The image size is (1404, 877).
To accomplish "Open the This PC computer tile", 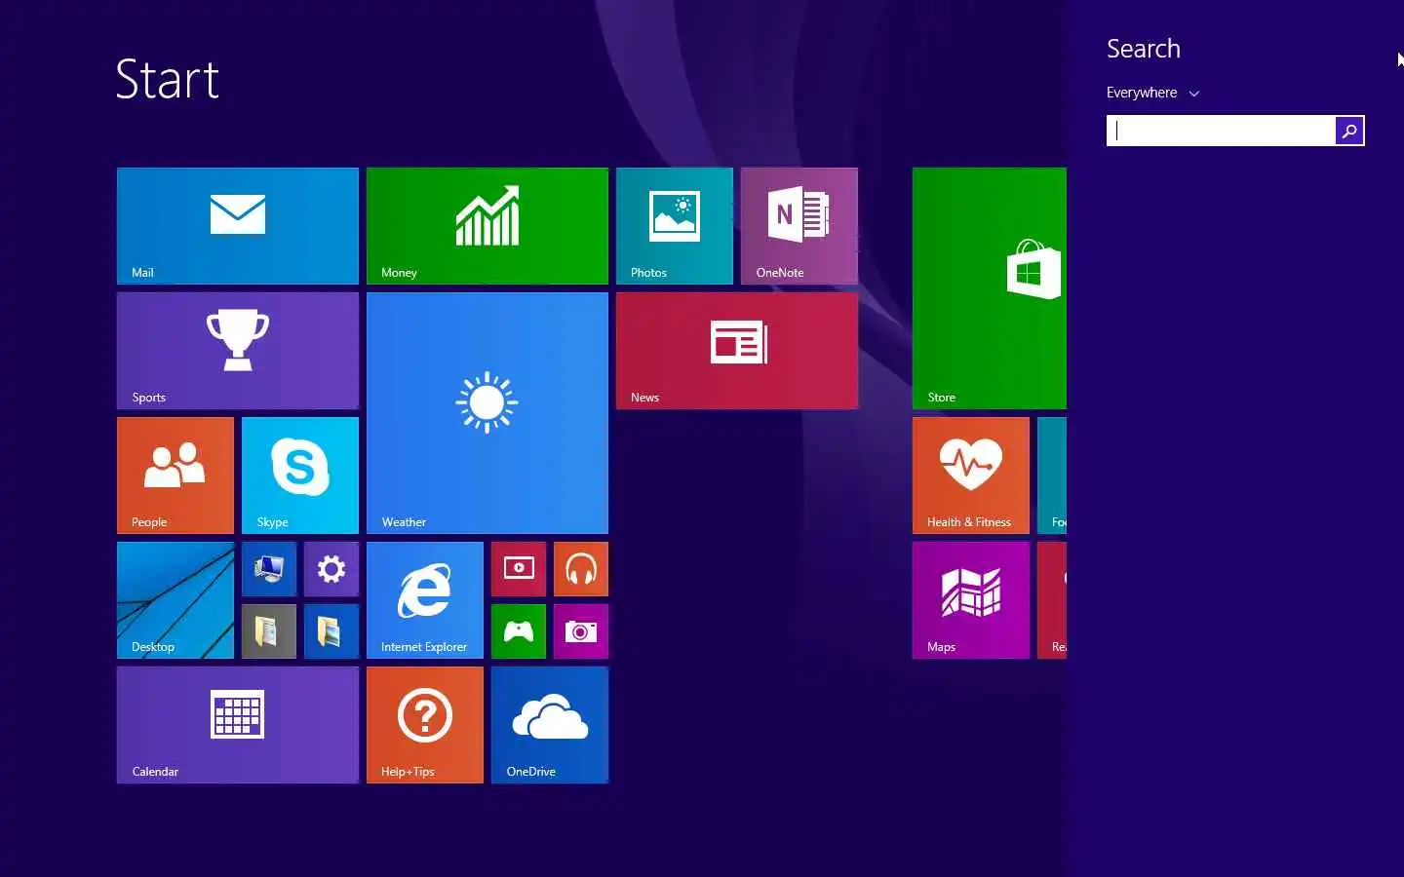I will pos(269,569).
